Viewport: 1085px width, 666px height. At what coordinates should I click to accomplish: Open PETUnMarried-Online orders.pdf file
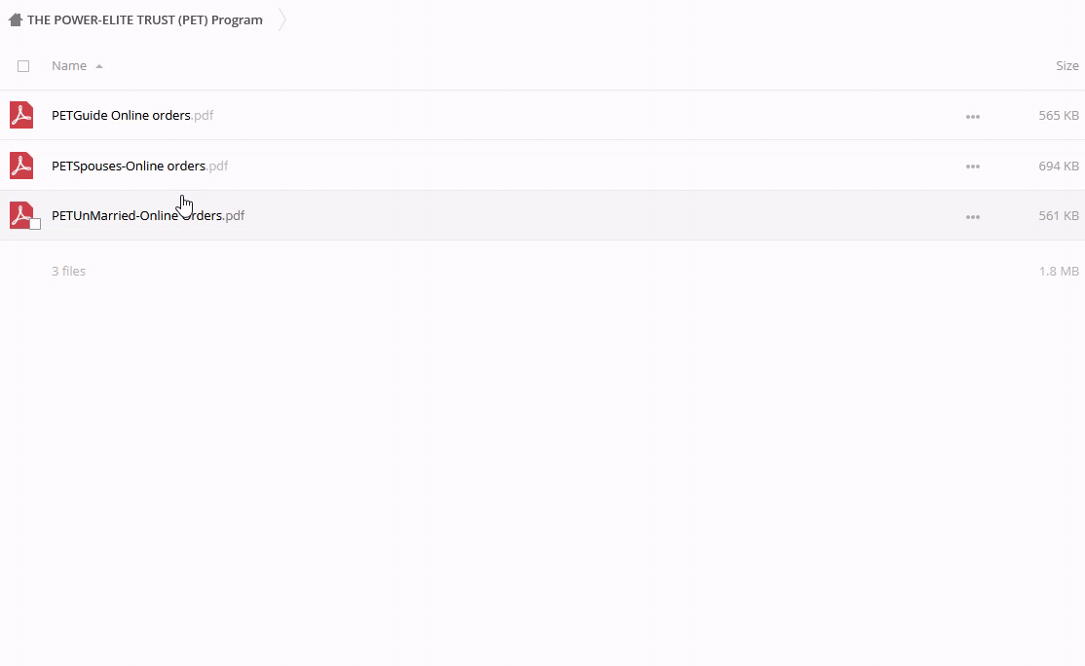pos(148,216)
